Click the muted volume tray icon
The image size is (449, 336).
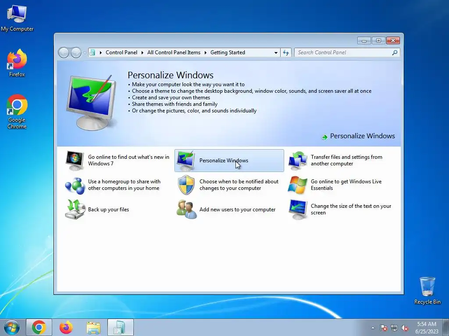405,328
